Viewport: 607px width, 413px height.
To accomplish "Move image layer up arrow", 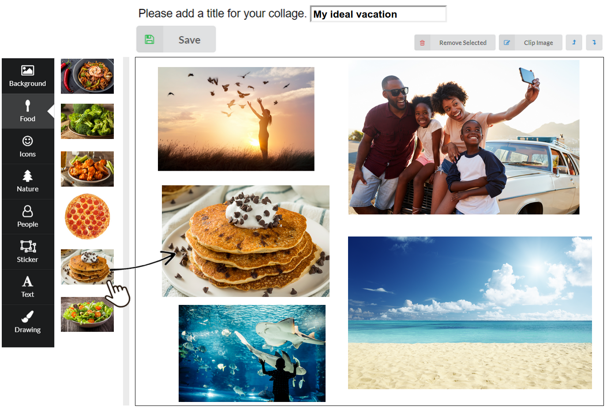I will [x=574, y=42].
